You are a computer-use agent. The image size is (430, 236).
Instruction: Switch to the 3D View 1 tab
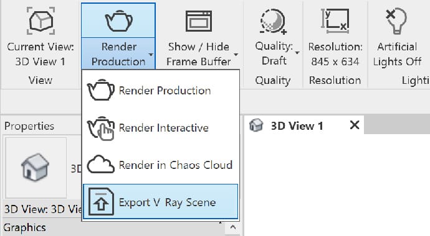coord(297,125)
